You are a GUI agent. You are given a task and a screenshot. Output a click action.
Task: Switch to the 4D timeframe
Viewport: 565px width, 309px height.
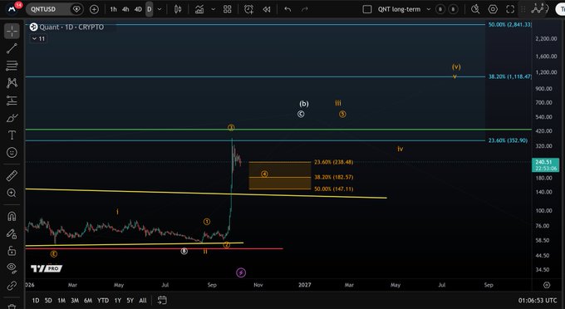(138, 9)
